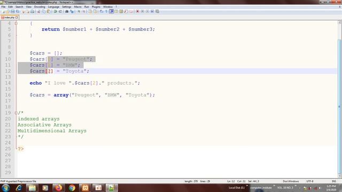Click the editor's vertical scrollbar thumb
This screenshot has height=192, width=342.
coord(339,107)
